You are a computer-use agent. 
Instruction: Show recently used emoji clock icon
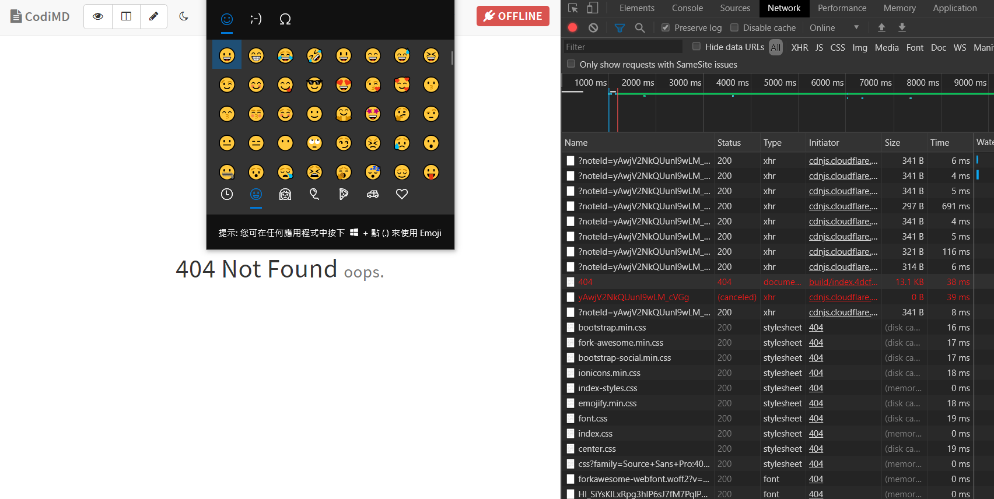(x=227, y=195)
